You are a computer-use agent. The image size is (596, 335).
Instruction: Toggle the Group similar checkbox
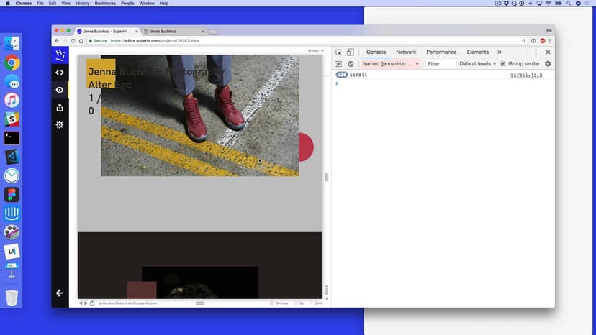click(x=503, y=64)
